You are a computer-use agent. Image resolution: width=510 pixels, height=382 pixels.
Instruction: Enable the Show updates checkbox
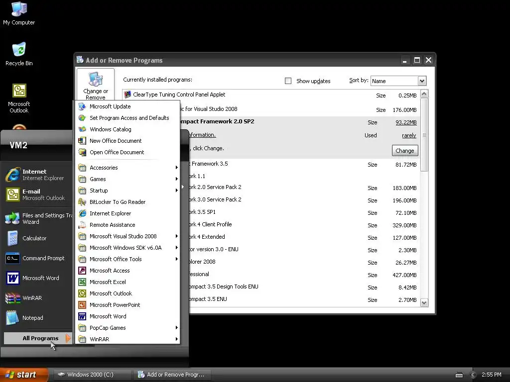coord(288,81)
